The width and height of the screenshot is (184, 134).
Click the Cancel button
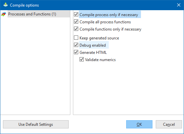pyautogui.click(x=169, y=124)
